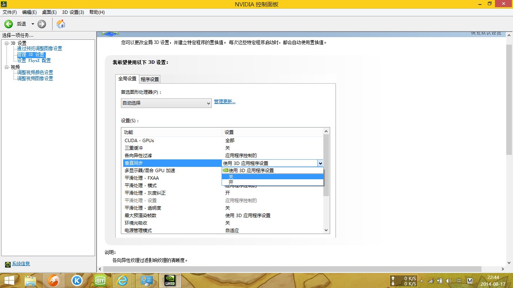Switch to the 程序设置 tab
This screenshot has height=288, width=513.
(150, 79)
